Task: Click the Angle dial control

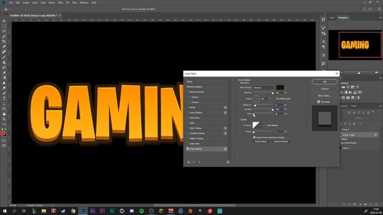Action: (256, 99)
